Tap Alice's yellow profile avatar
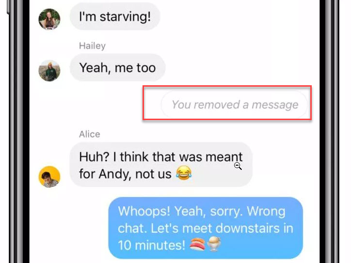This screenshot has width=351, height=263. [49, 176]
